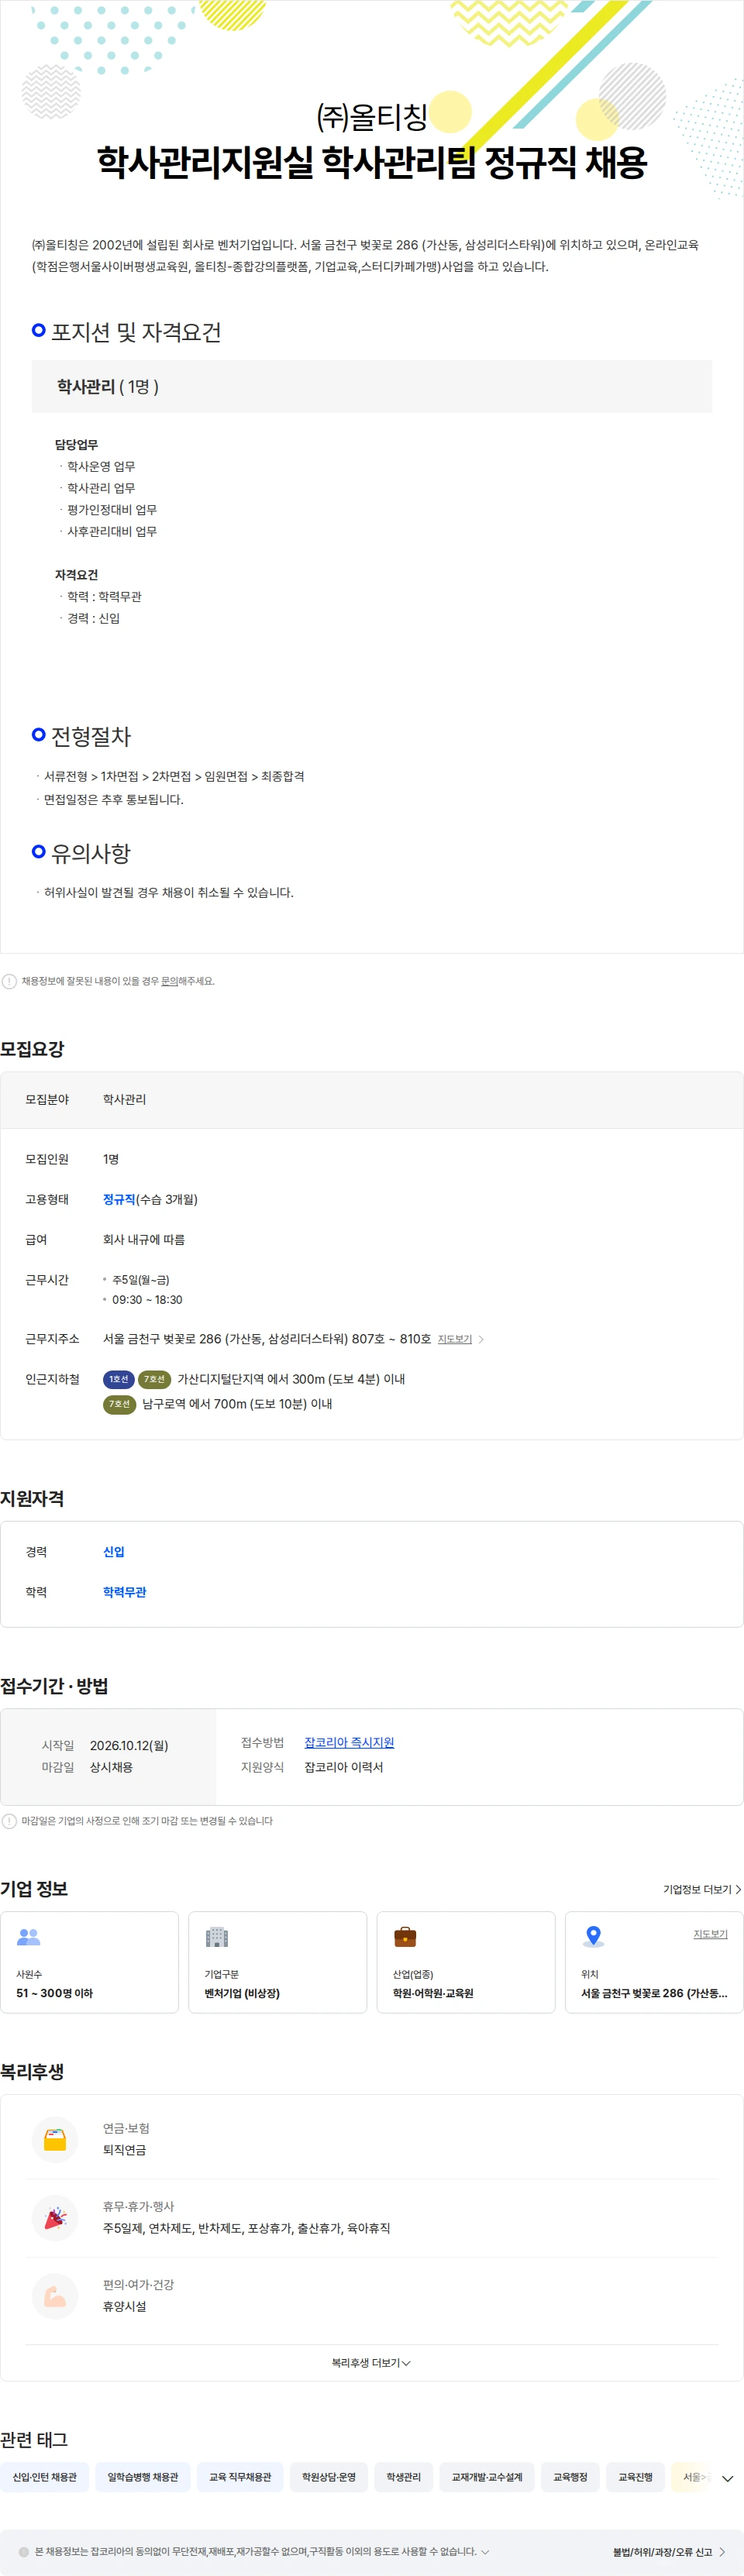This screenshot has height=2576, width=744.
Task: Select the 교육행정 tag
Action: click(x=570, y=2477)
